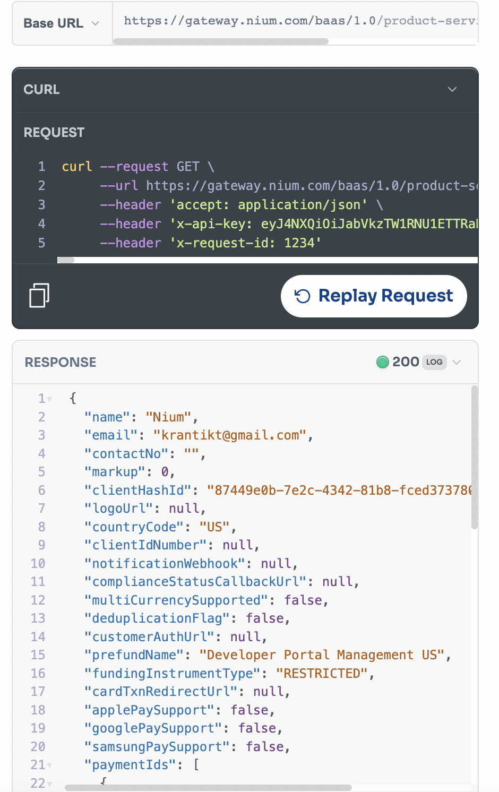499x792 pixels.
Task: Click the response horizontal scrollbar
Action: click(x=208, y=788)
